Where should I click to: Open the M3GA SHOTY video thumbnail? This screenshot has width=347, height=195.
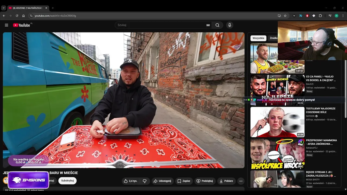pos(277,179)
